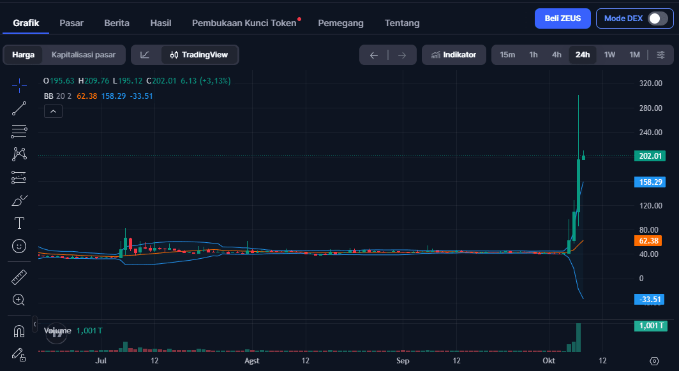Toggle lock all drawing tools

pos(19,354)
